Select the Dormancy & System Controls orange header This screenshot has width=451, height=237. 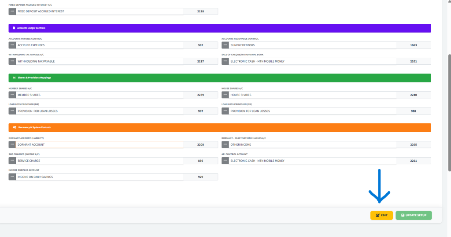tap(219, 127)
